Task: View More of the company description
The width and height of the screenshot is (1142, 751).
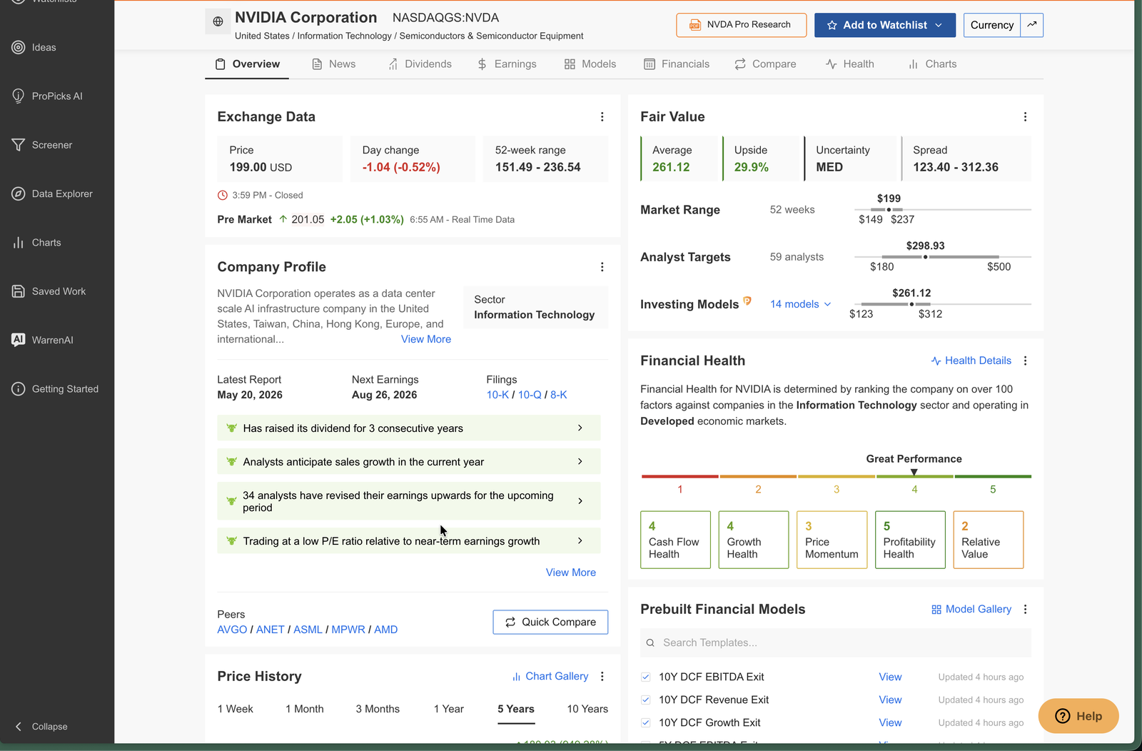Action: [426, 339]
